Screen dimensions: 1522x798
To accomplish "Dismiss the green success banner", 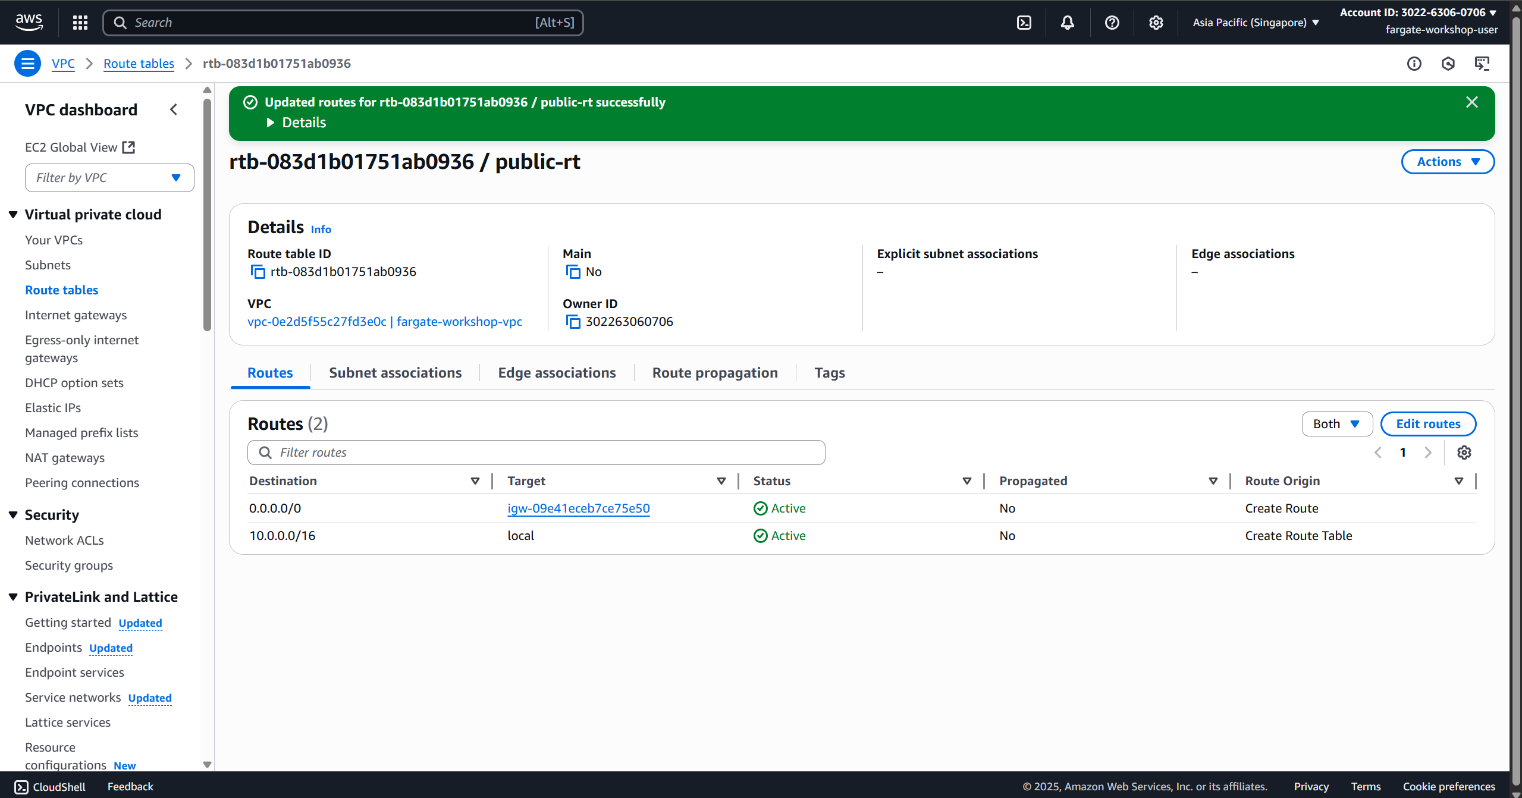I will 1471,102.
